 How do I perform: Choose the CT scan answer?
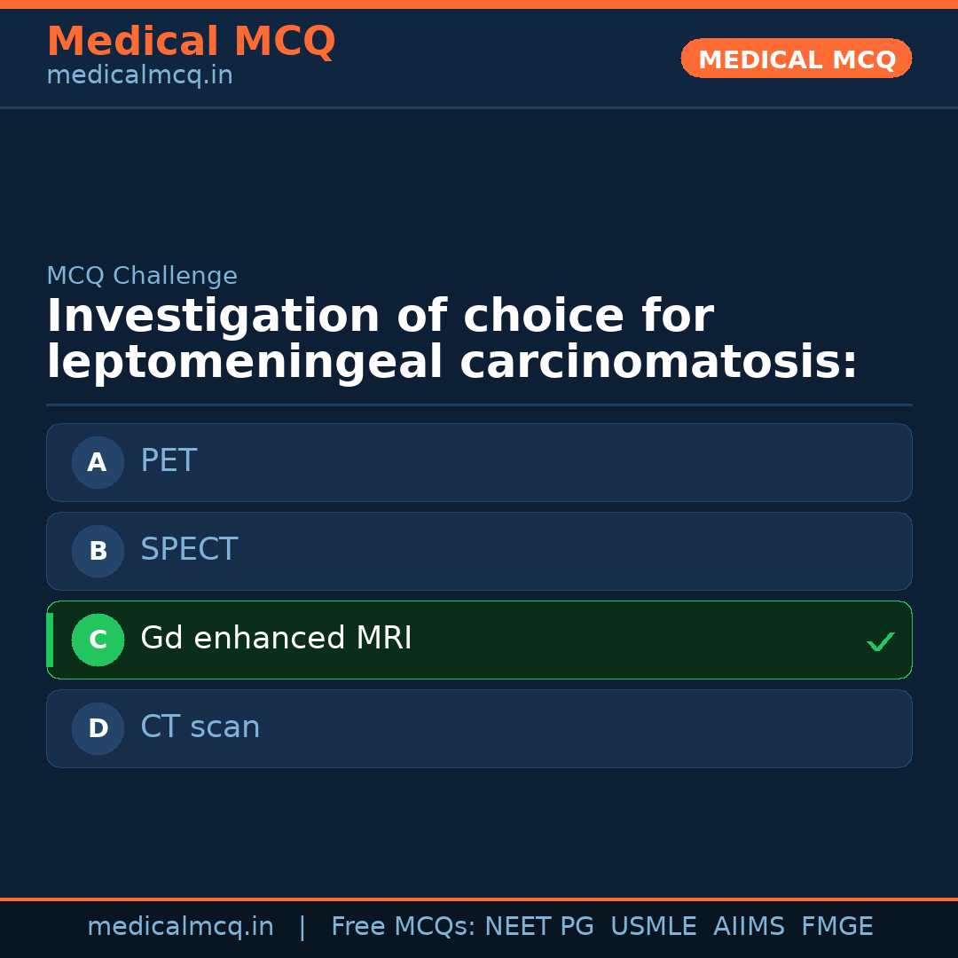tap(479, 728)
